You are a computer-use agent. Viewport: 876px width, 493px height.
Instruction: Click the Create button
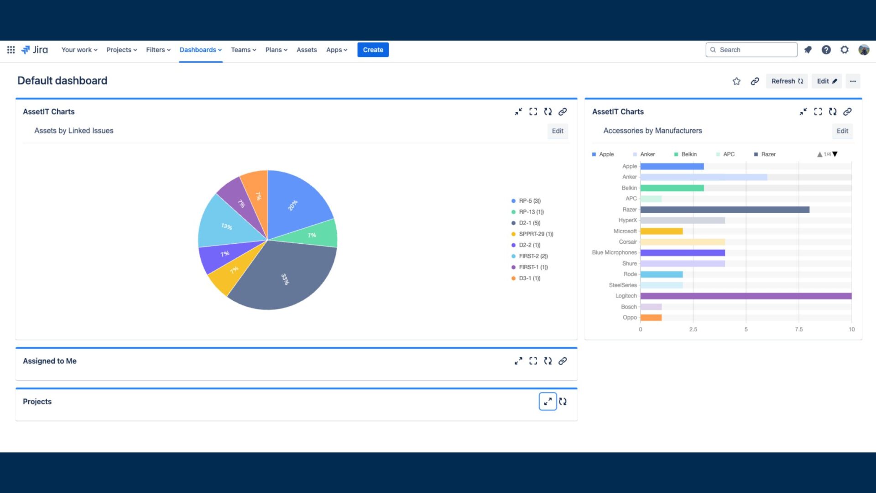373,50
